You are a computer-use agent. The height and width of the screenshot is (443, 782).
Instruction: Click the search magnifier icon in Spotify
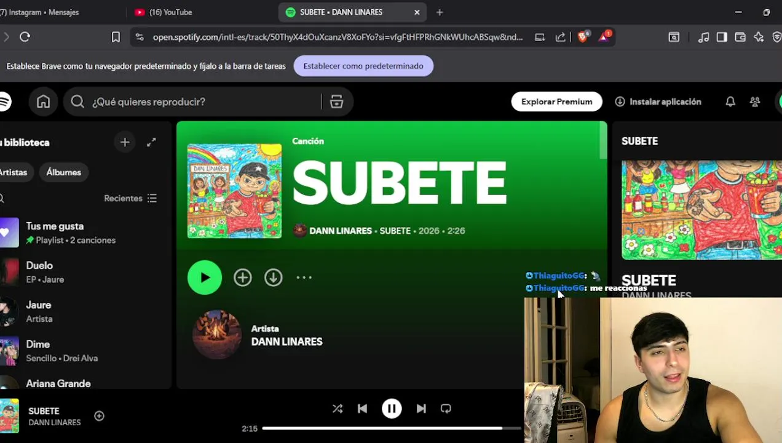point(77,102)
